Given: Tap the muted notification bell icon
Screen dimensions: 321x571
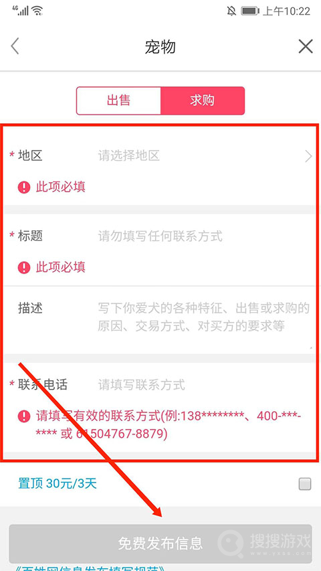Looking at the screenshot, I should (x=231, y=11).
